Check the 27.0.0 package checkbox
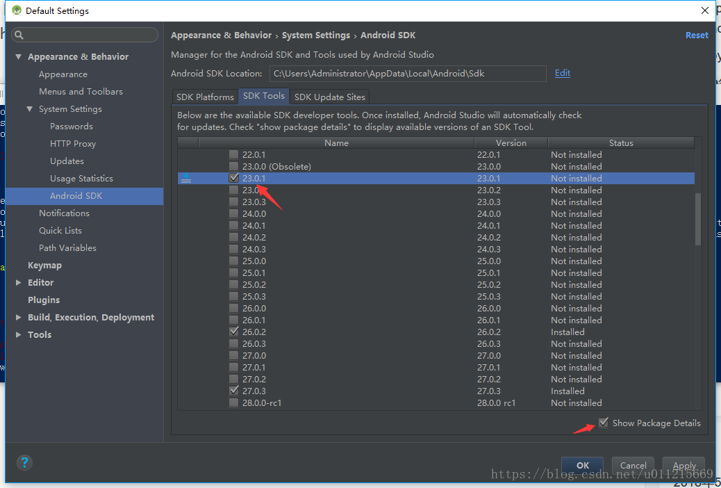Image resolution: width=721 pixels, height=488 pixels. click(x=234, y=355)
